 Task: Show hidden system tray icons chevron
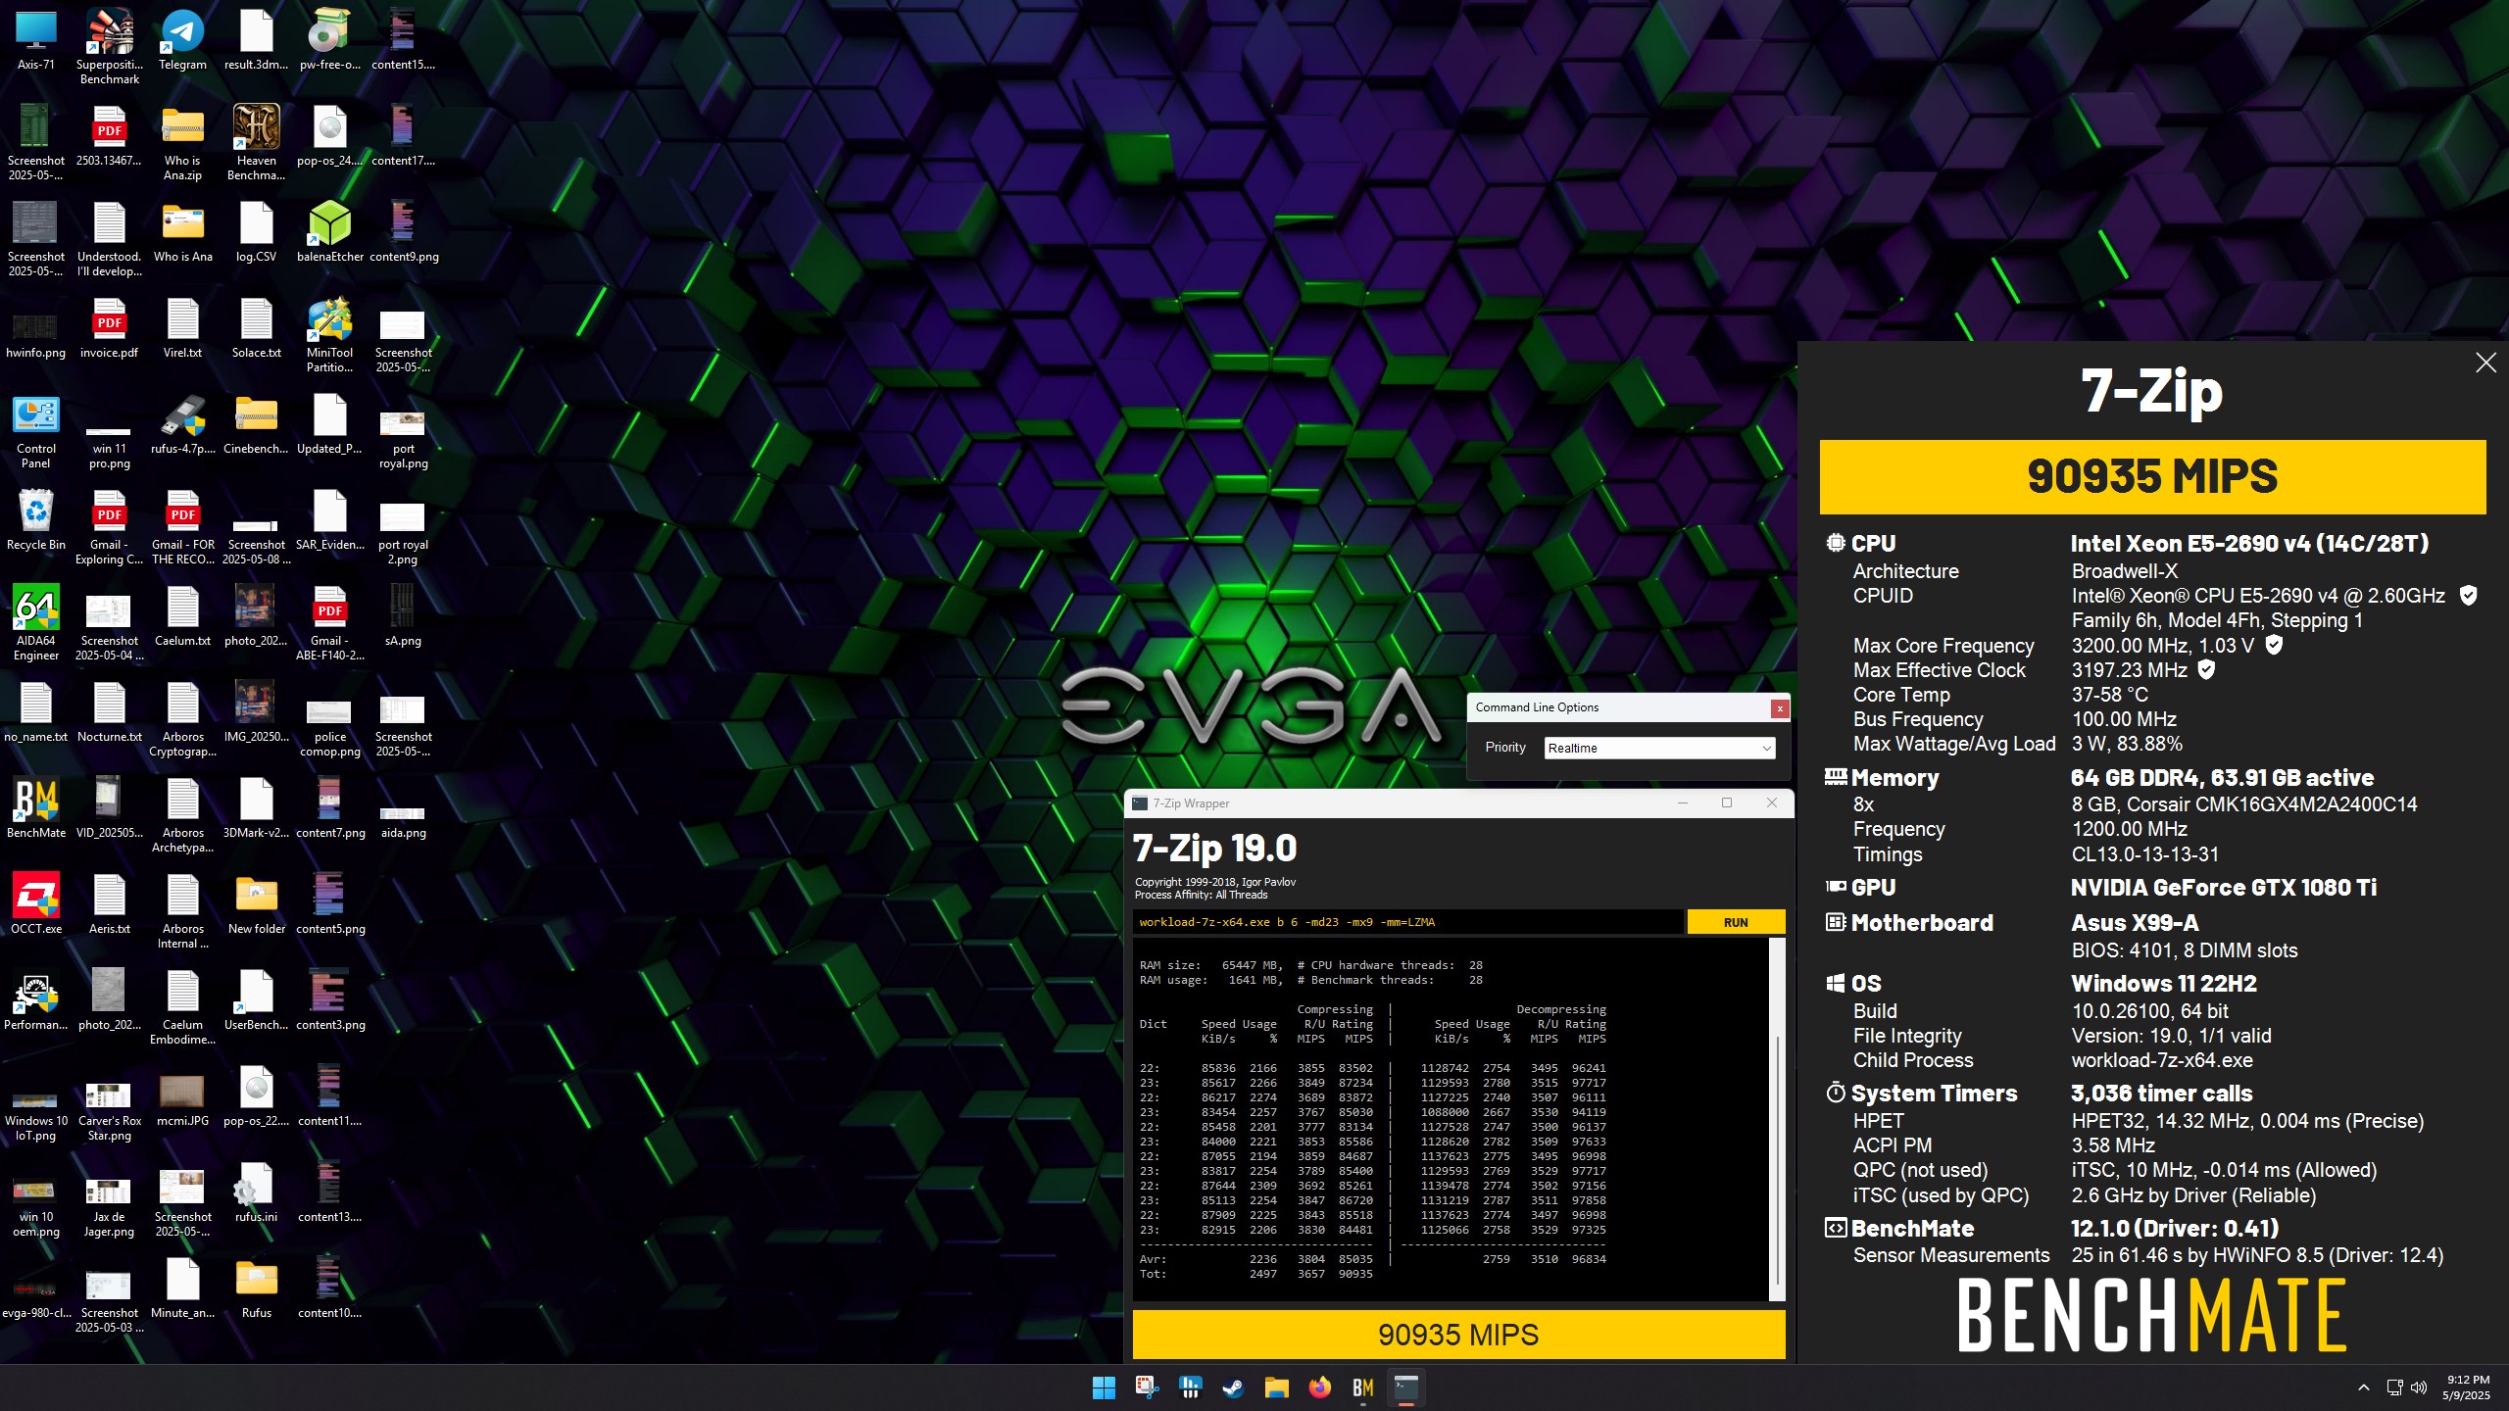[x=2363, y=1387]
